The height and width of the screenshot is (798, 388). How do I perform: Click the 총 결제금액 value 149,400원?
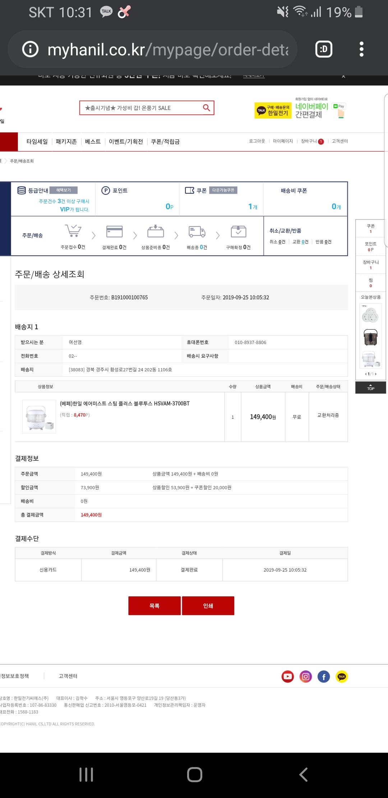click(x=91, y=515)
